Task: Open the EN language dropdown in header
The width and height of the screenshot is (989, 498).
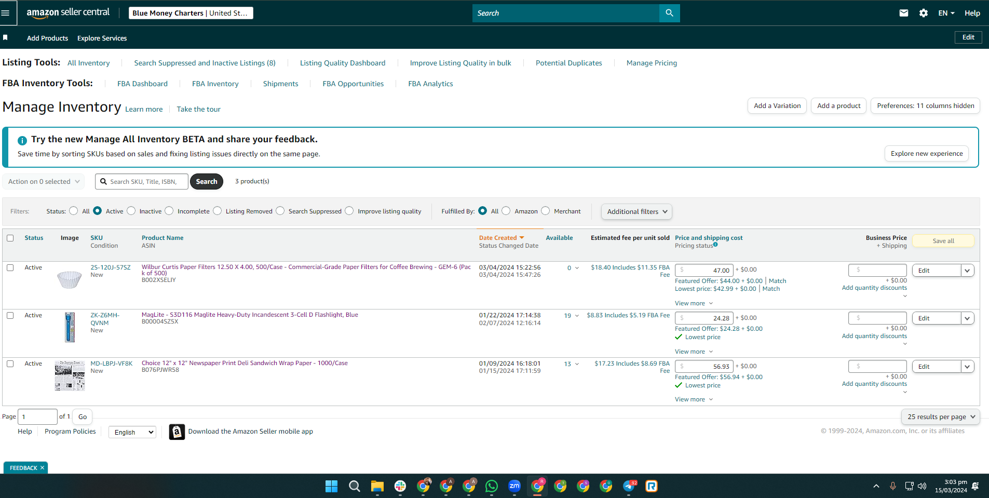Action: tap(946, 13)
